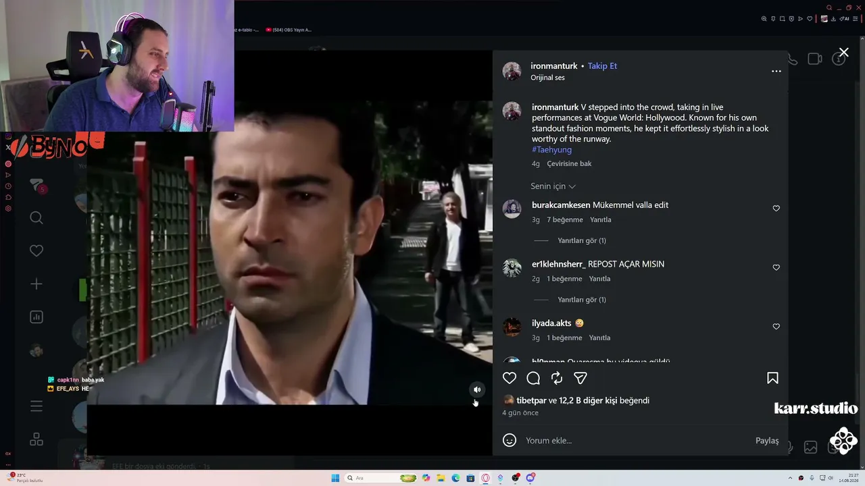Click the create plus icon in sidebar
This screenshot has height=486, width=865.
pos(36,284)
